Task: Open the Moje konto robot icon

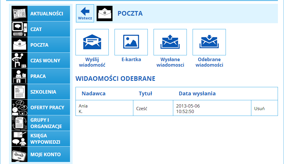Action: tap(20, 154)
